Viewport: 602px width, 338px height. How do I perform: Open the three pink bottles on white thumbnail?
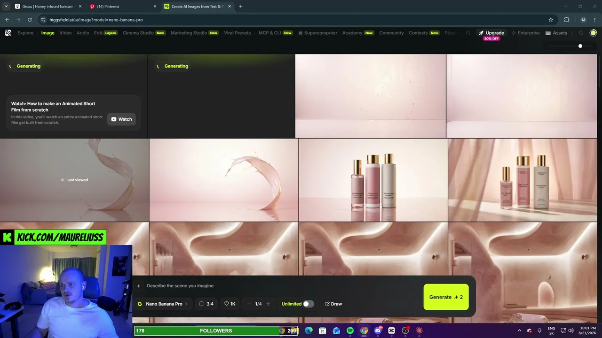(373, 180)
